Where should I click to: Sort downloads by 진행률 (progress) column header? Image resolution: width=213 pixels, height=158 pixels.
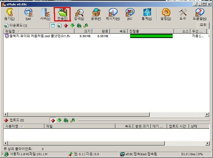pyautogui.click(x=151, y=31)
